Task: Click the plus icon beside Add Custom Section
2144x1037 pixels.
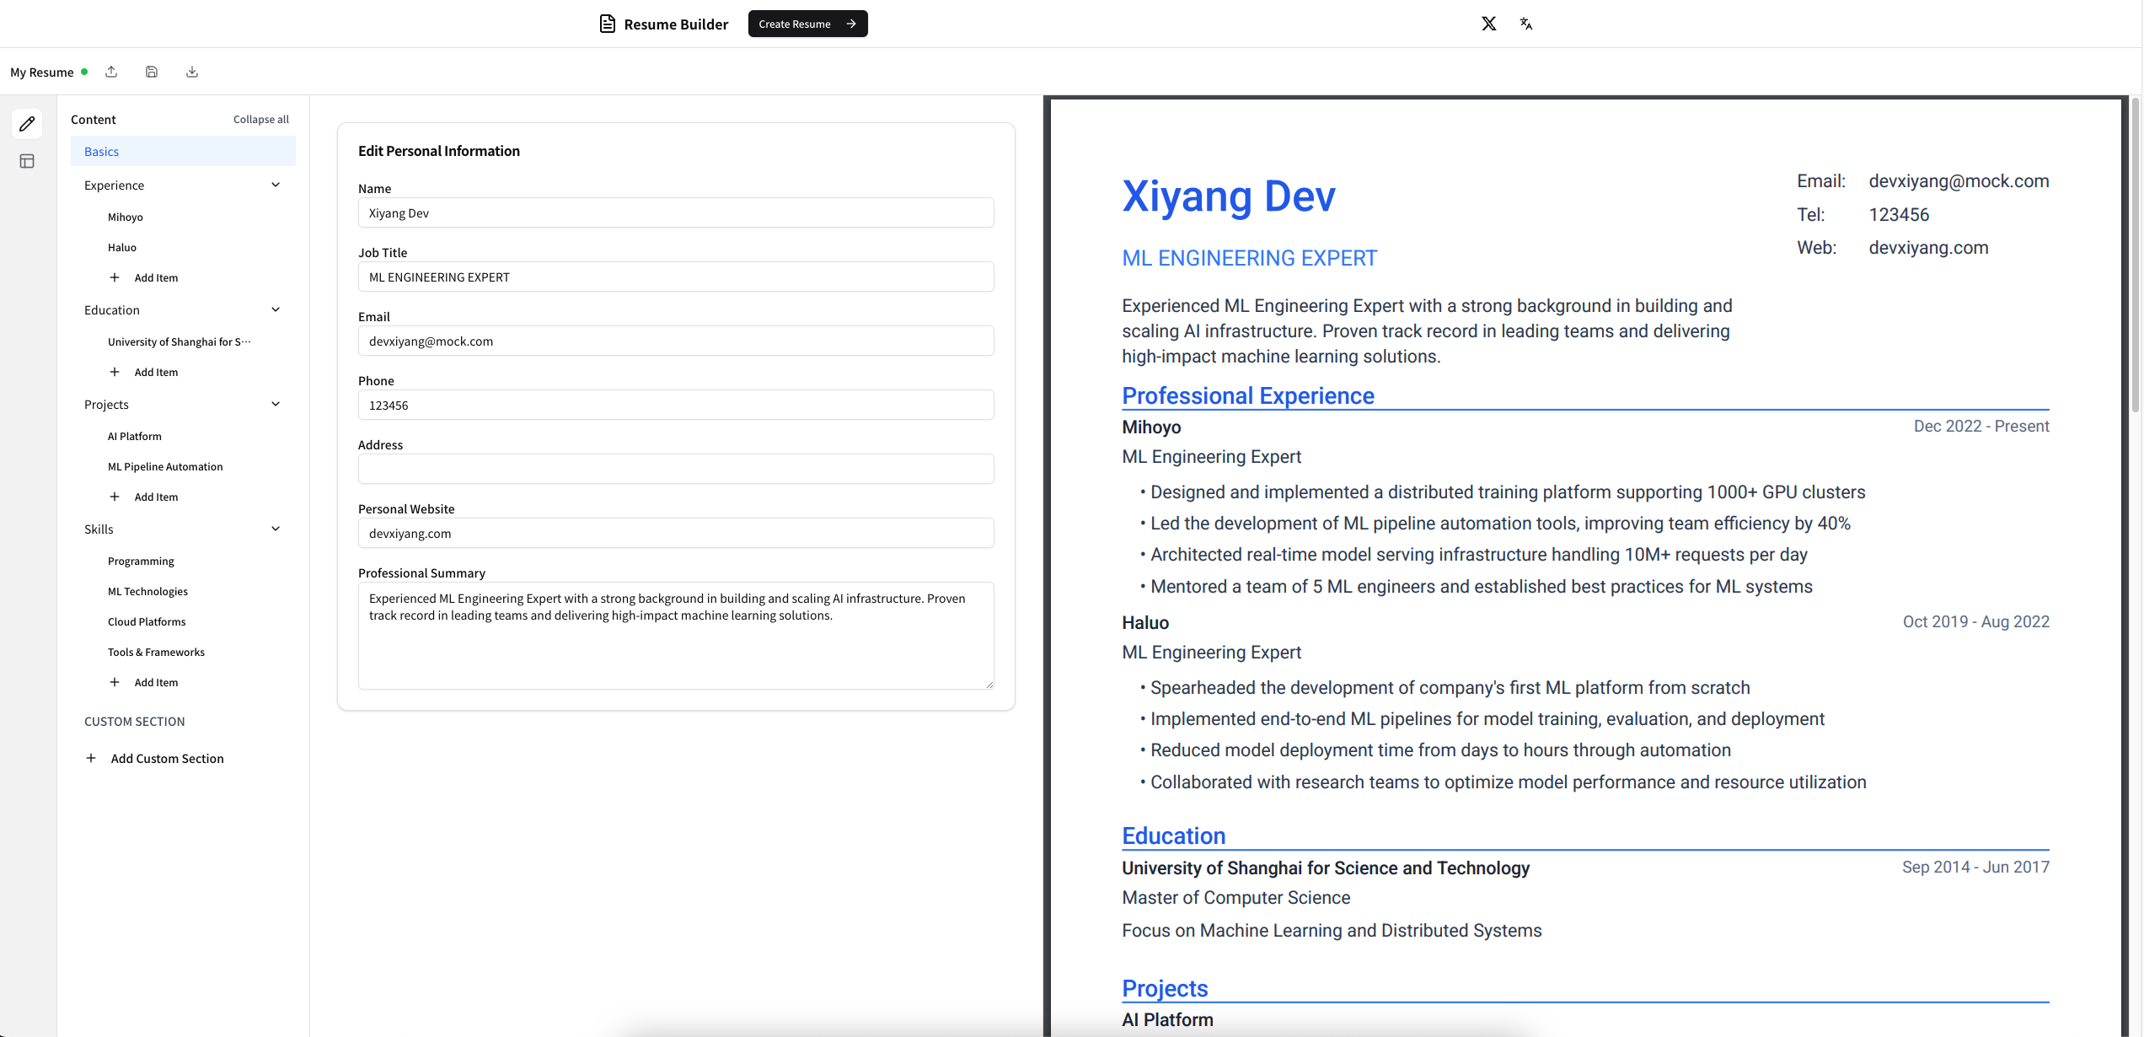Action: [91, 757]
